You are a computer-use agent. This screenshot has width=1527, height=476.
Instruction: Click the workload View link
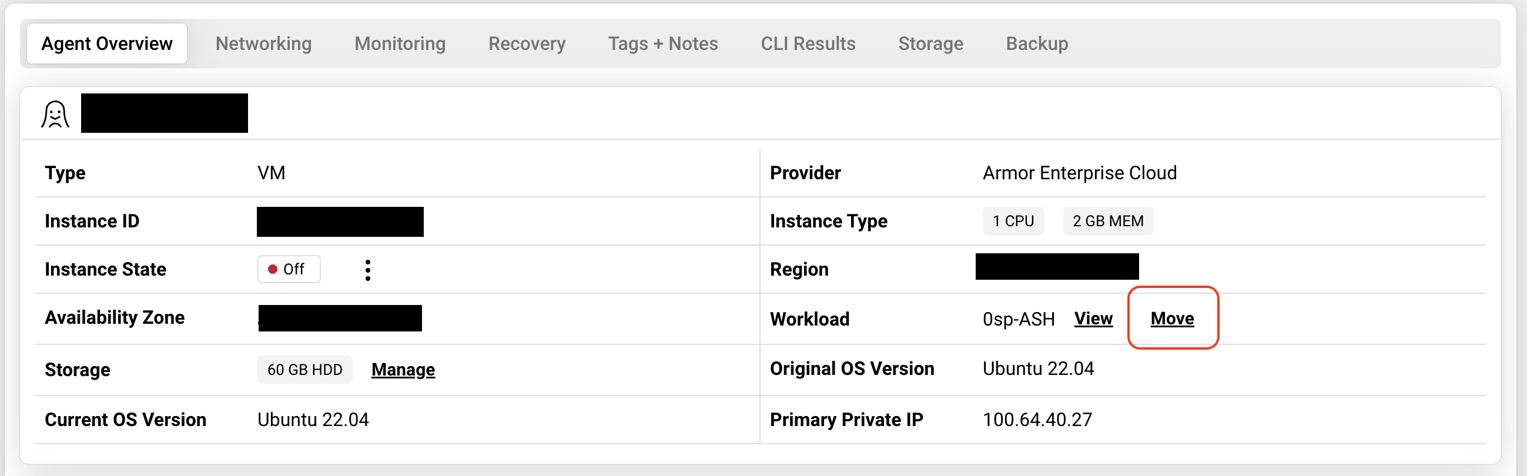tap(1093, 319)
